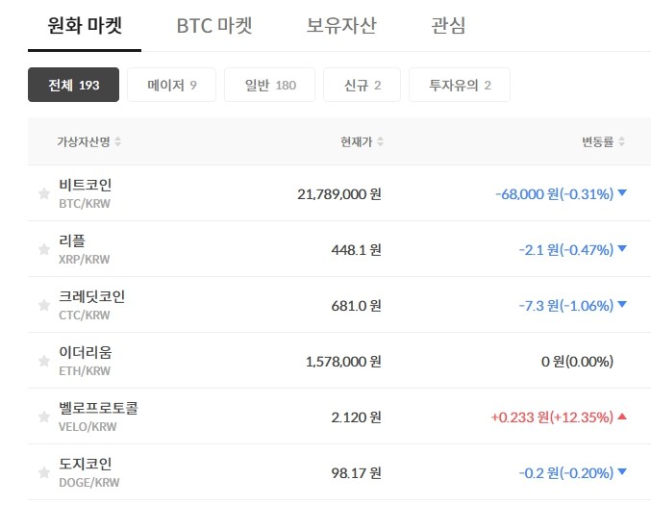Screen dimensions: 651x505
Task: Show 투자유의 2 warning assets
Action: (x=460, y=86)
